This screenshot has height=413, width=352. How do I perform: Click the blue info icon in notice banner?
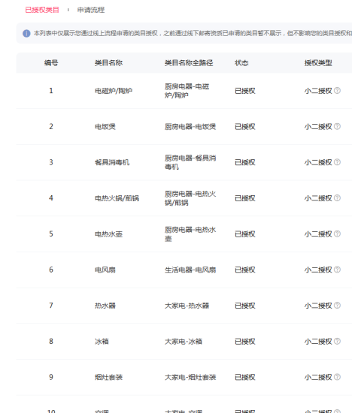click(26, 34)
